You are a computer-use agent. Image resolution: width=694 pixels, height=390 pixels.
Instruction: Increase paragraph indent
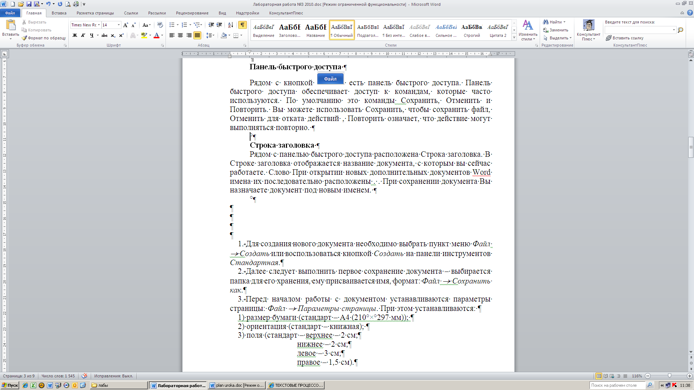[219, 25]
